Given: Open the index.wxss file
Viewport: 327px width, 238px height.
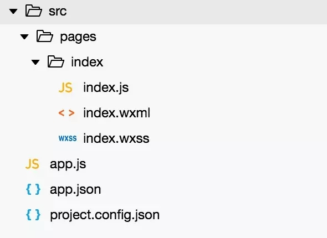Looking at the screenshot, I should coord(116,138).
